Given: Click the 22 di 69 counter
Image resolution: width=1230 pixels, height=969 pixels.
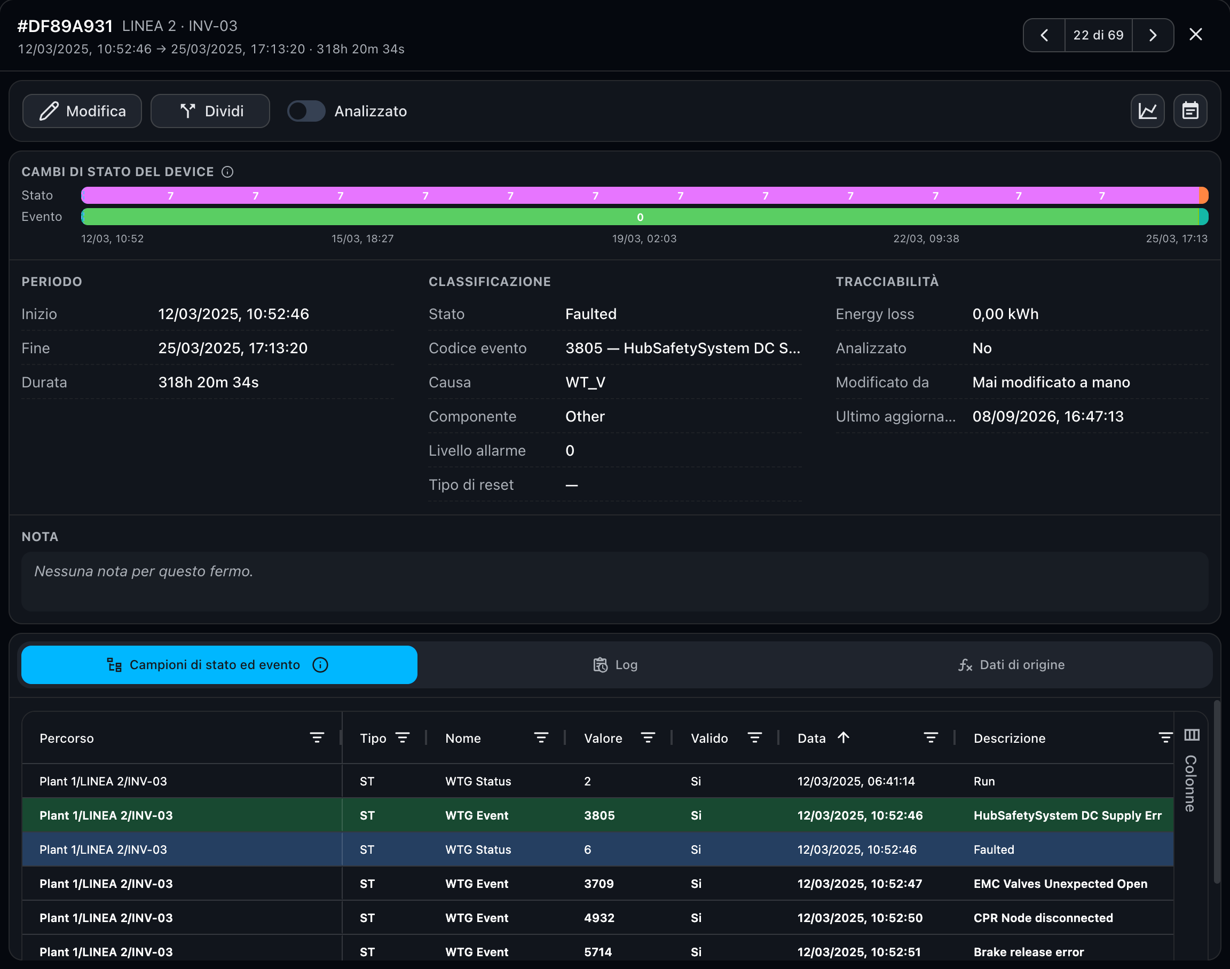Looking at the screenshot, I should [x=1098, y=35].
